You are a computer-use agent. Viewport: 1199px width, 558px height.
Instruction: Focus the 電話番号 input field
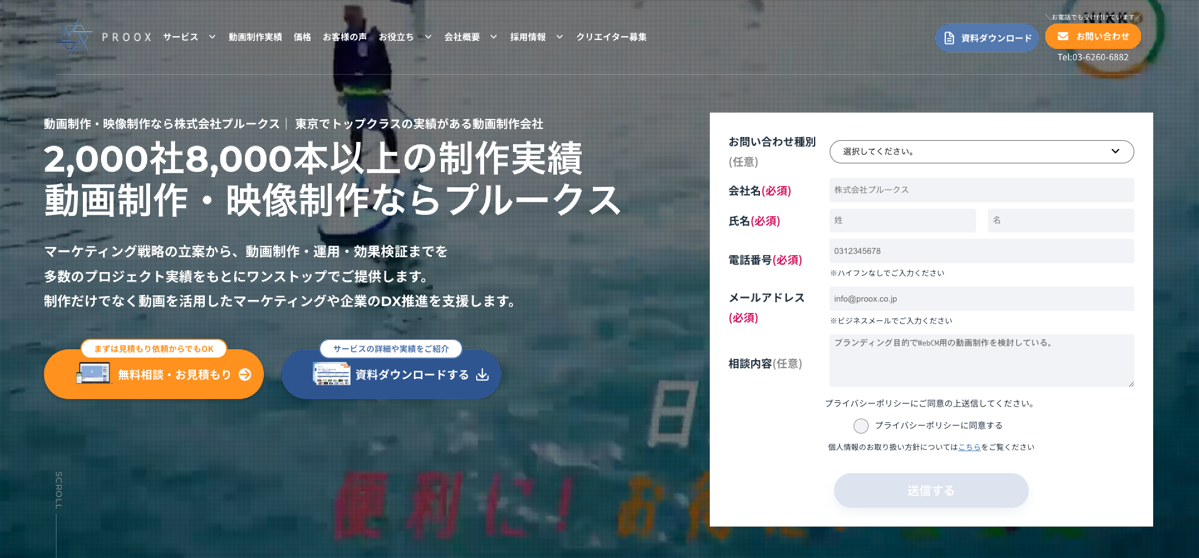pos(982,251)
